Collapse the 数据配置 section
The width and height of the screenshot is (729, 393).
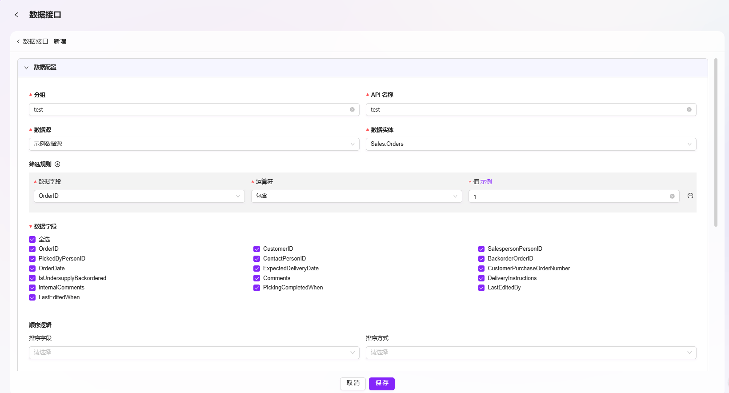[x=26, y=68]
